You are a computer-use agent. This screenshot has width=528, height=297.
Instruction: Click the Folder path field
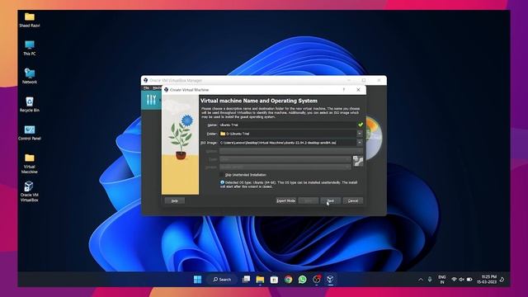pyautogui.click(x=288, y=134)
